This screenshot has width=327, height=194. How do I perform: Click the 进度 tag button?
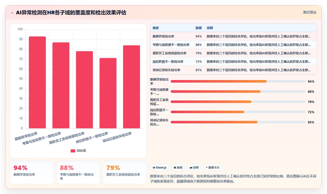click(x=194, y=167)
